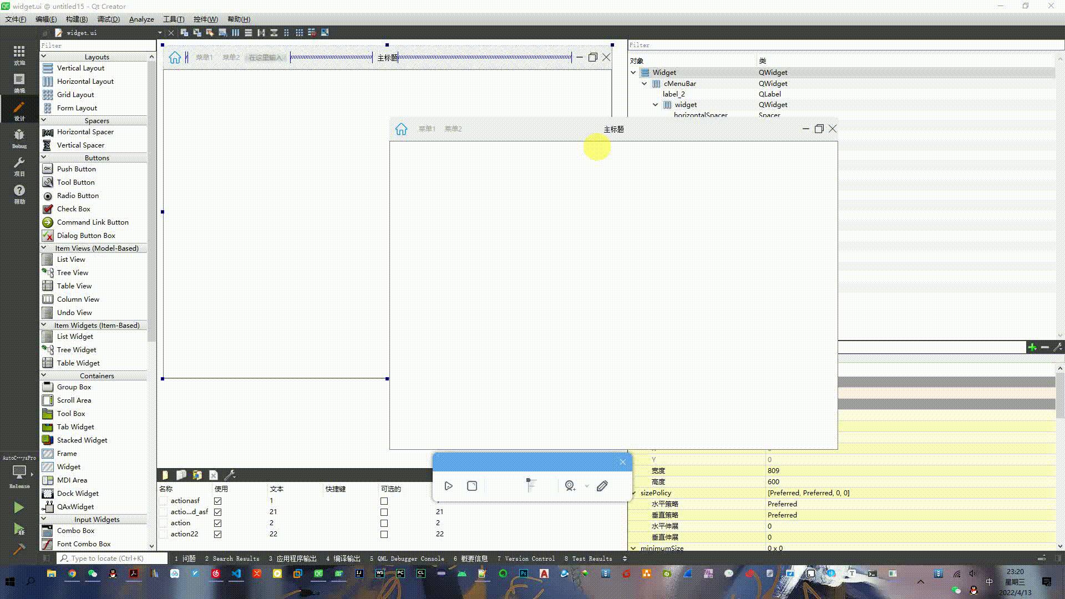Click Build hammer icon in sidebar
Screen dimensions: 1065x599
point(19,549)
